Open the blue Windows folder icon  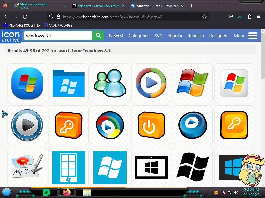pos(68,83)
